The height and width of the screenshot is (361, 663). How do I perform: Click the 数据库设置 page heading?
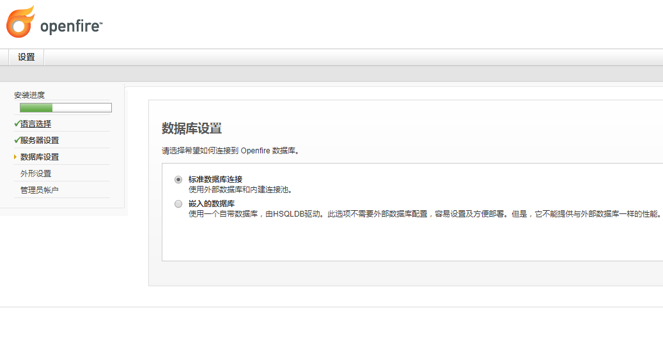point(192,128)
